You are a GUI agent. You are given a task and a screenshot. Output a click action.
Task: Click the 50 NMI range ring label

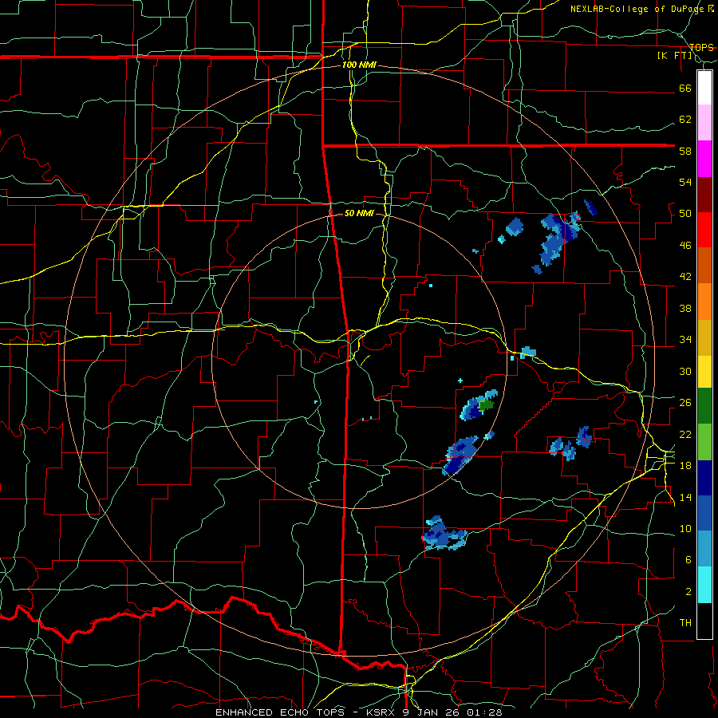pyautogui.click(x=358, y=213)
